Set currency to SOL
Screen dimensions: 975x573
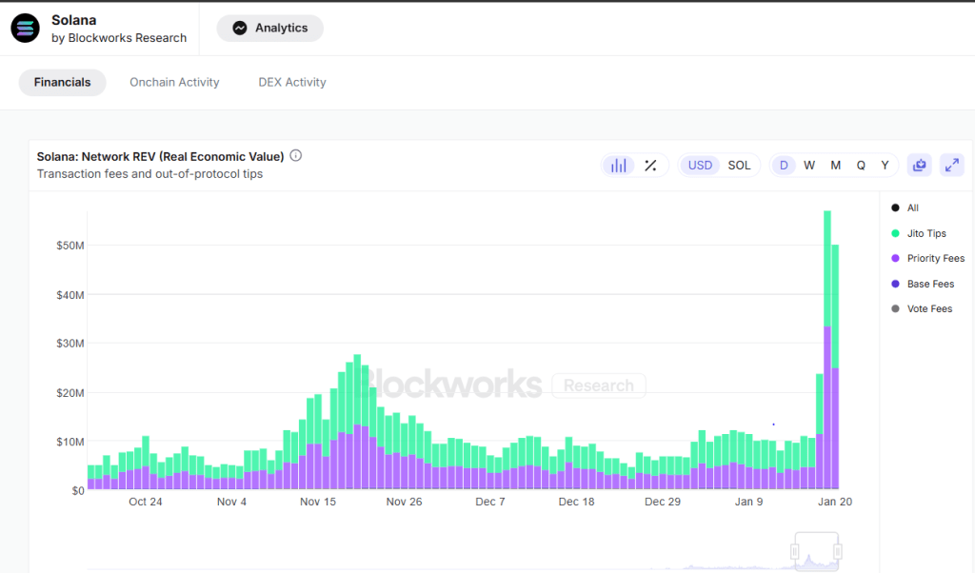point(739,166)
